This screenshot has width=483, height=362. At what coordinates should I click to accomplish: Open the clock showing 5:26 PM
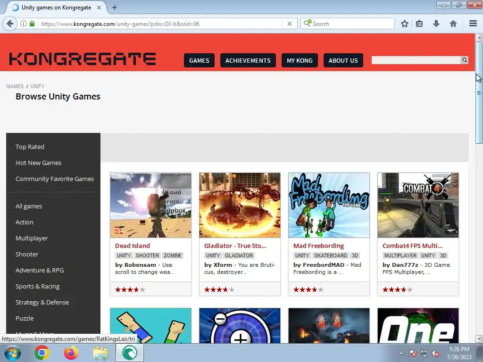click(459, 353)
